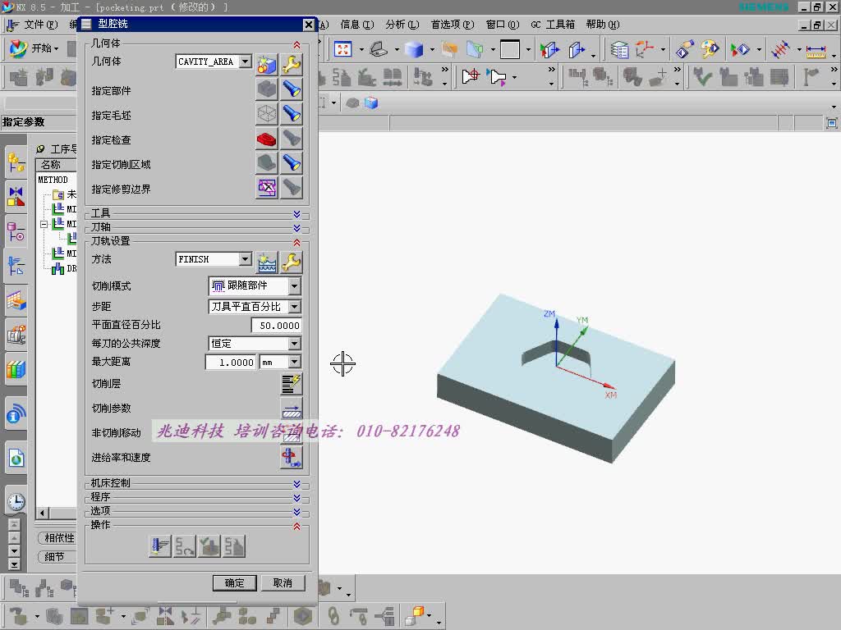This screenshot has width=841, height=630.
Task: Click the shaded rendering style cube icon
Action: (x=414, y=50)
